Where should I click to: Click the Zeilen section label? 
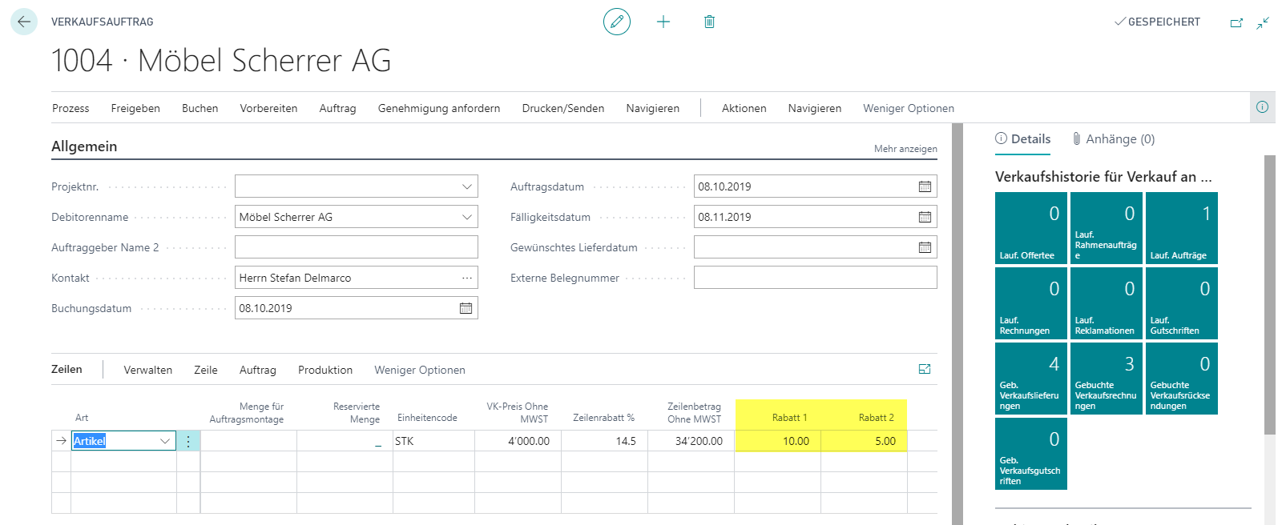(67, 369)
